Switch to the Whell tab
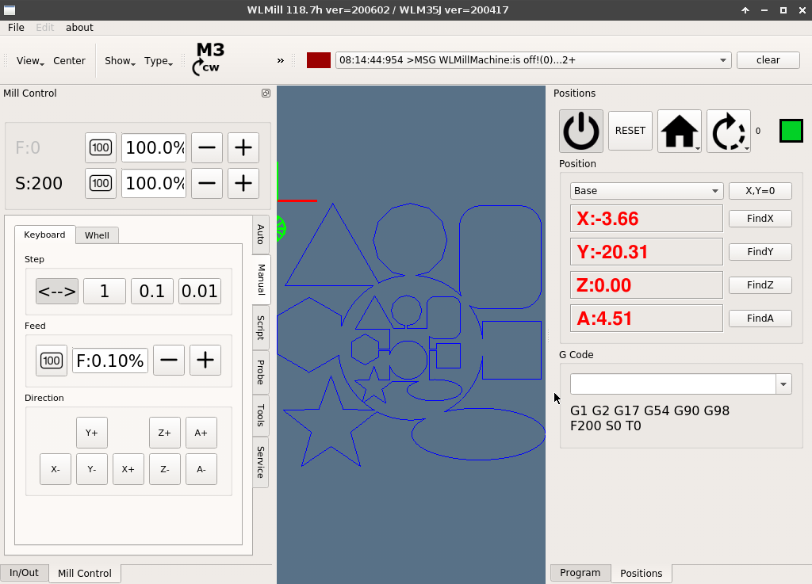Viewport: 812px width, 584px height. [x=97, y=235]
